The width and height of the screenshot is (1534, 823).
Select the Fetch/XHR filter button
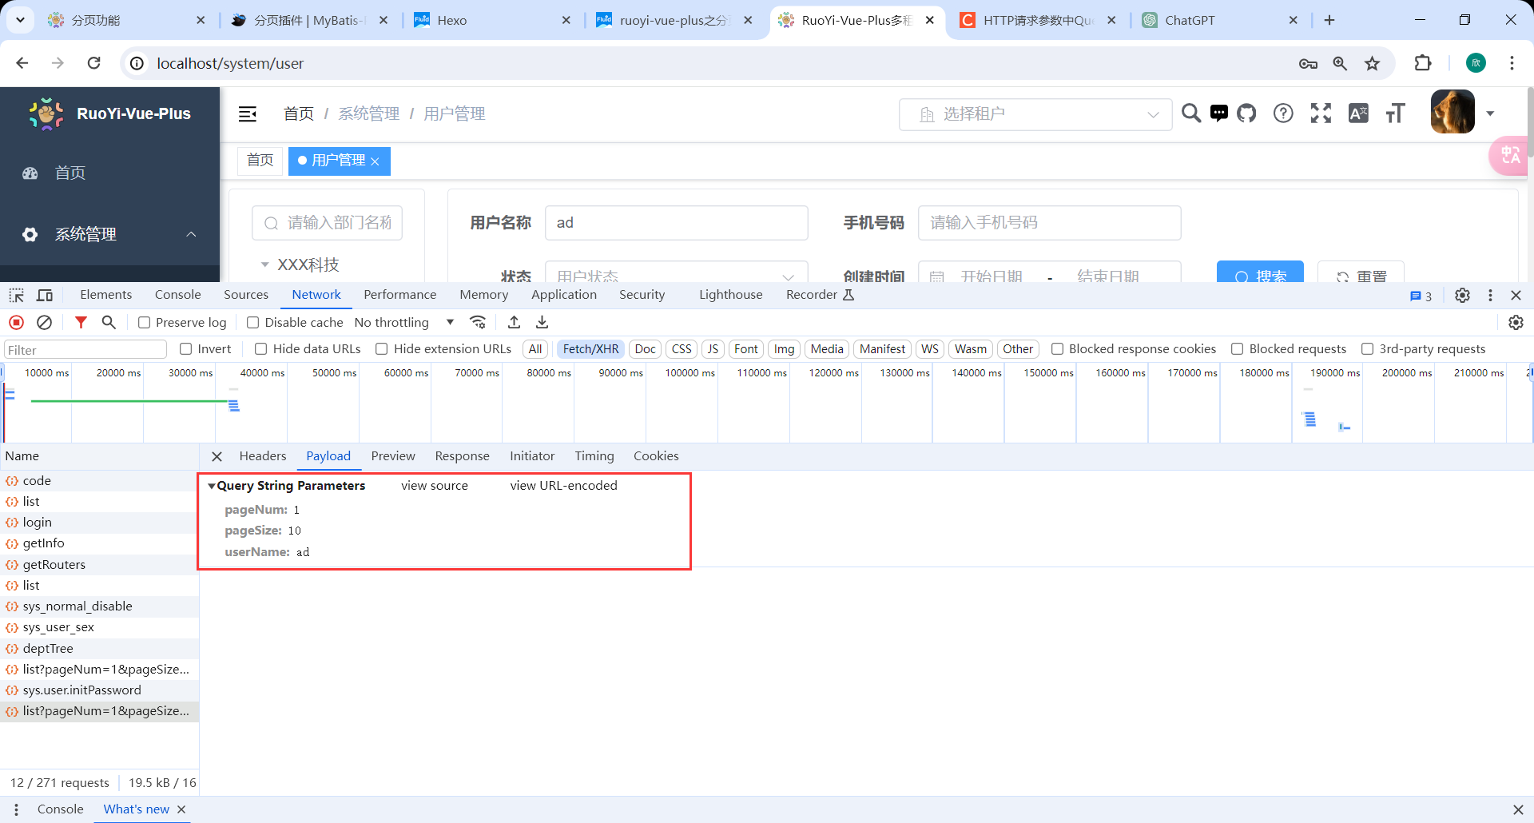[590, 349]
